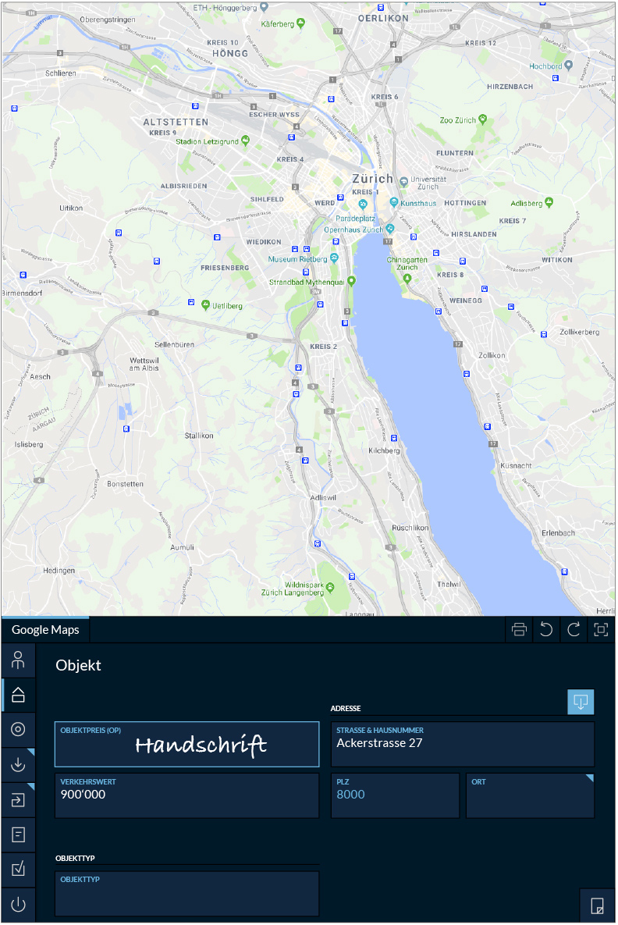The width and height of the screenshot is (618, 925).
Task: Click the blue address import button
Action: coord(581,702)
